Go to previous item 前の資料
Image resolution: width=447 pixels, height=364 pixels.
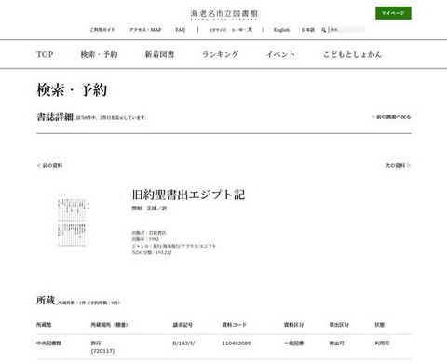pyautogui.click(x=49, y=165)
